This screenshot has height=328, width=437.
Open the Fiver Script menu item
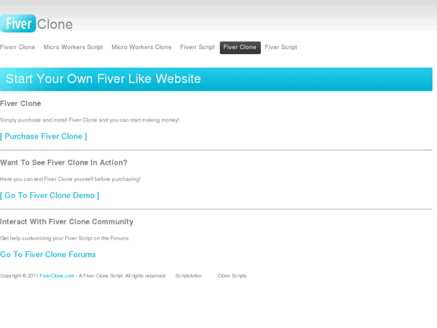point(281,47)
